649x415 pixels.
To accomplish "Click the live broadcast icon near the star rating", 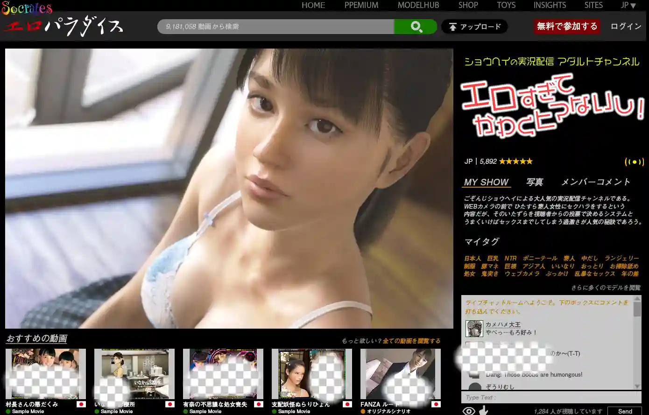I will [634, 162].
